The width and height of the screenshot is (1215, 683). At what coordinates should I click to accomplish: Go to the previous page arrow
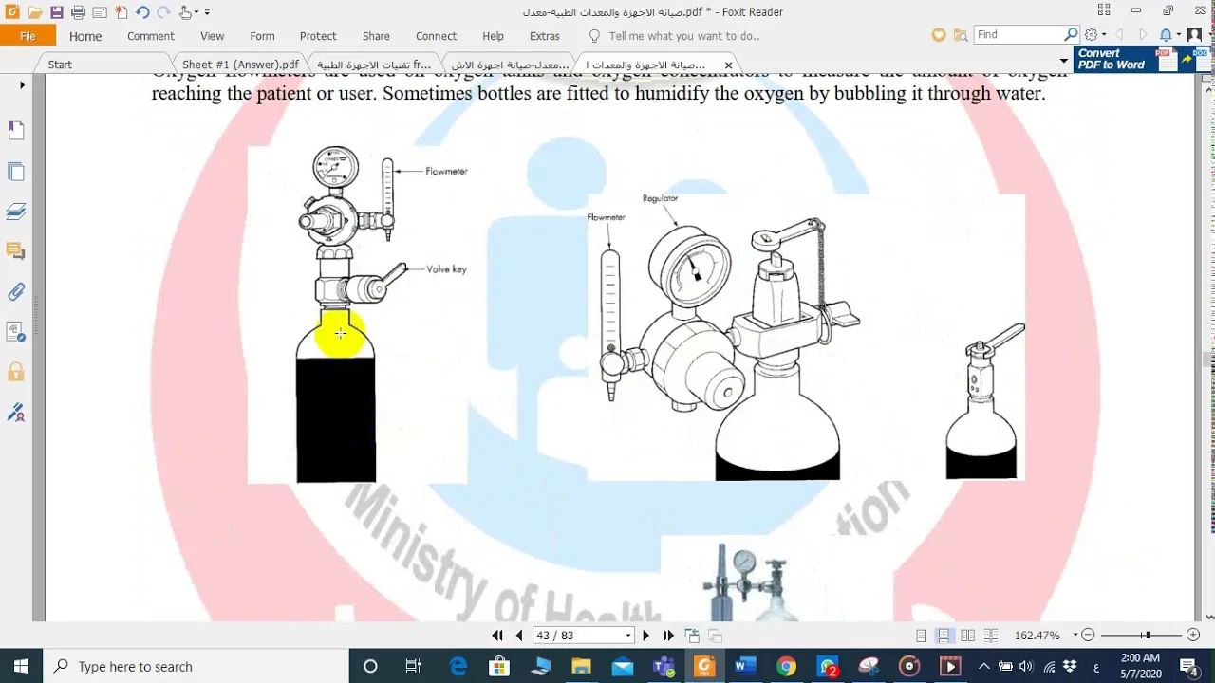pyautogui.click(x=519, y=636)
